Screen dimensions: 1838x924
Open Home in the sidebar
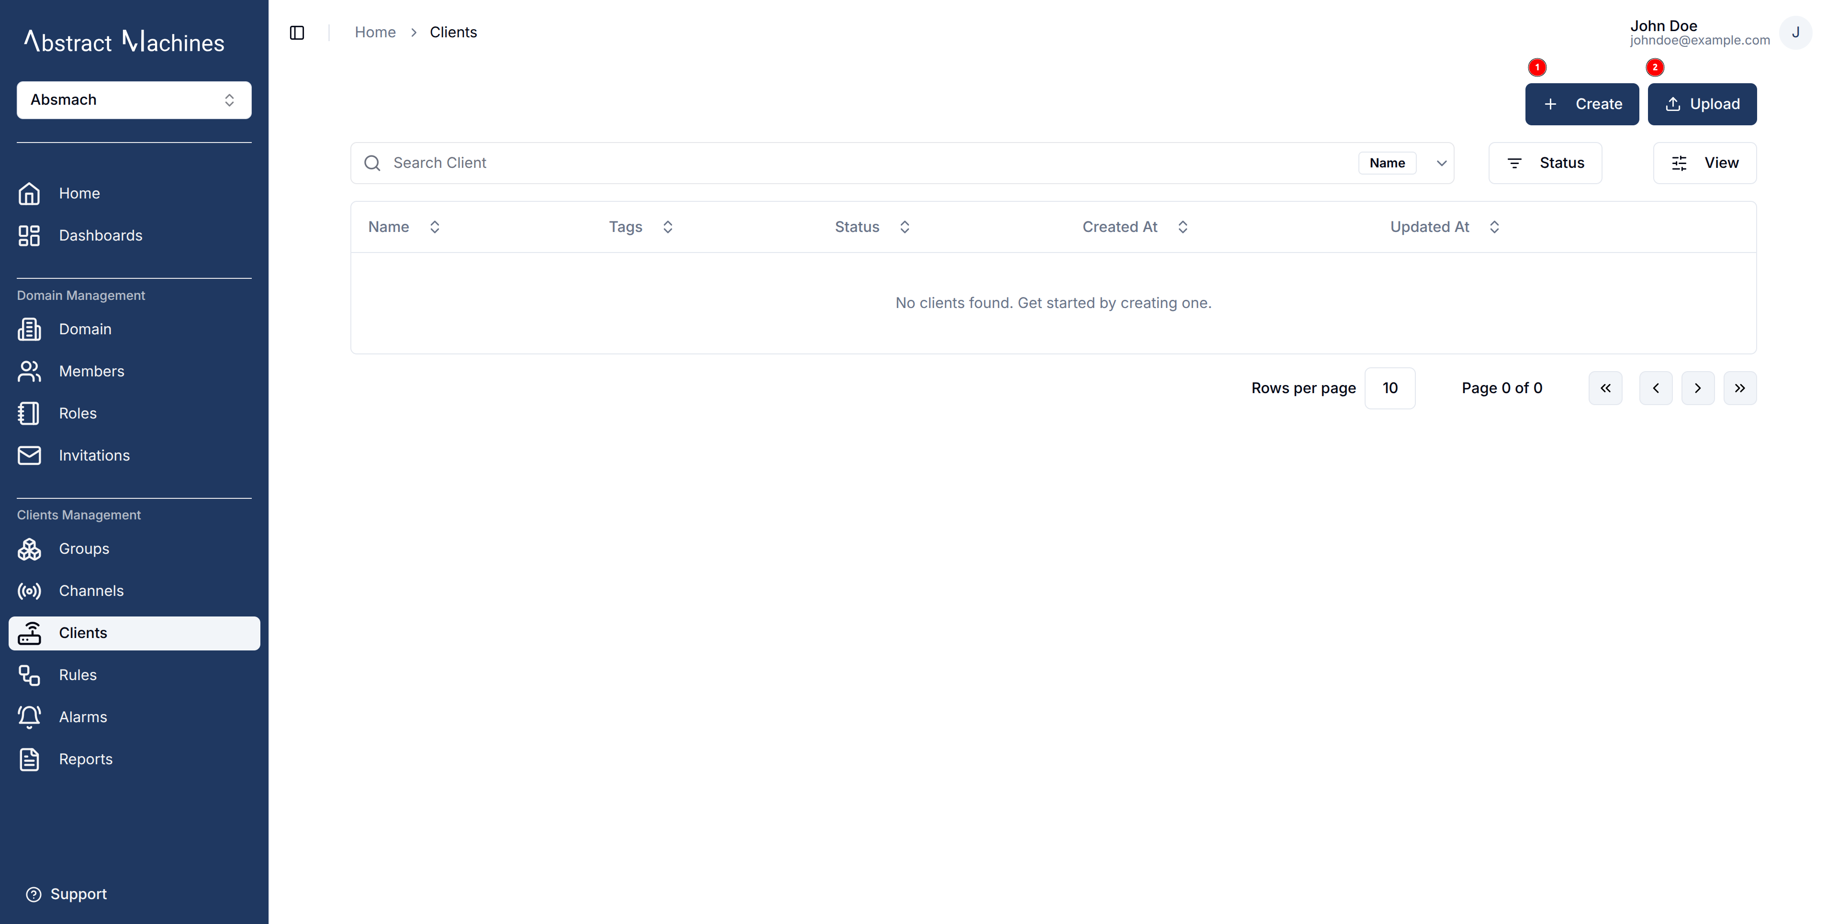(134, 193)
